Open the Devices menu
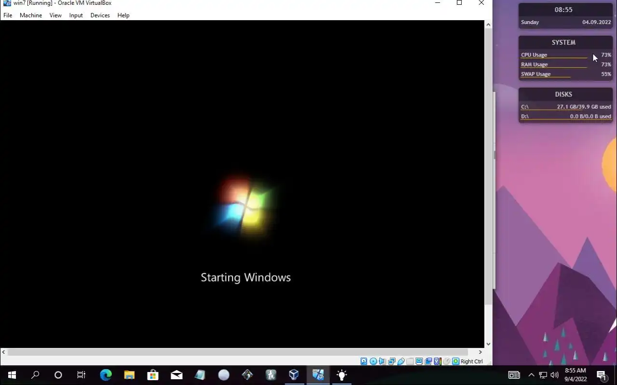The width and height of the screenshot is (617, 385). tap(100, 15)
